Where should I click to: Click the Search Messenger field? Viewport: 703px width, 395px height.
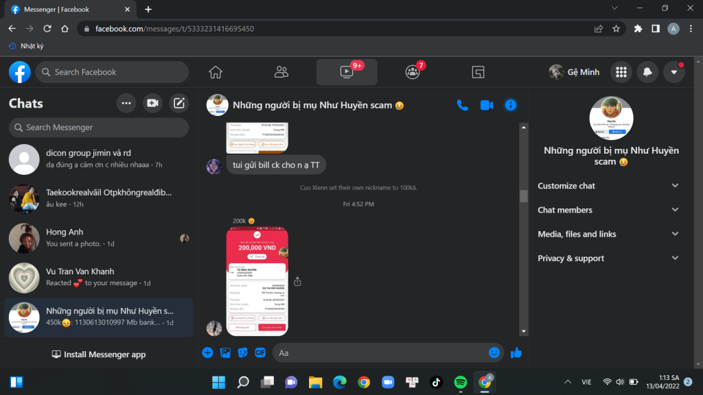[x=99, y=128]
